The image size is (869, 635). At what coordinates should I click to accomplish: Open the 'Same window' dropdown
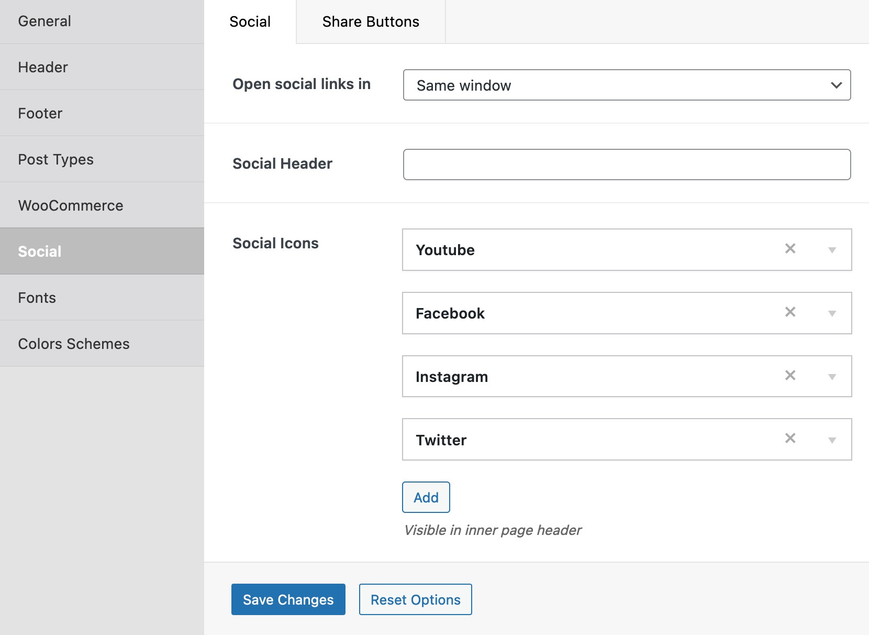pos(627,85)
